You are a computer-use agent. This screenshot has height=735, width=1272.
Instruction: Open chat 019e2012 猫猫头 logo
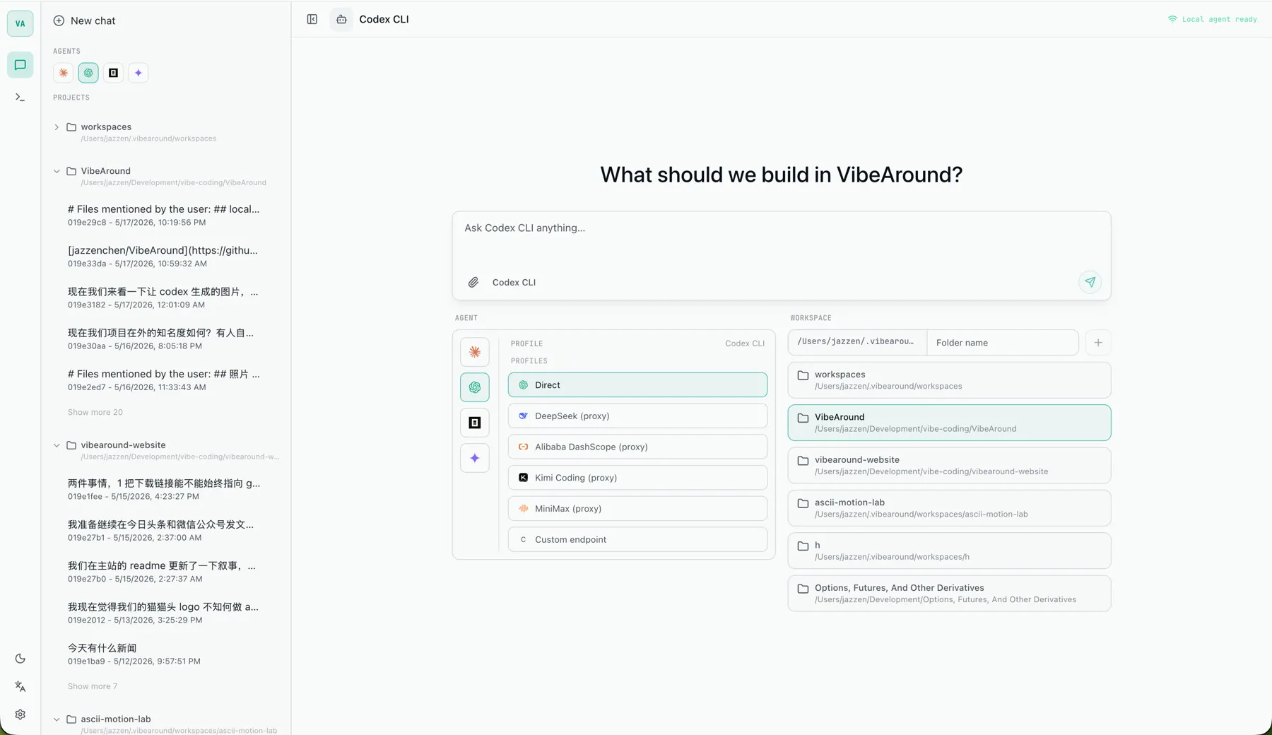(164, 613)
